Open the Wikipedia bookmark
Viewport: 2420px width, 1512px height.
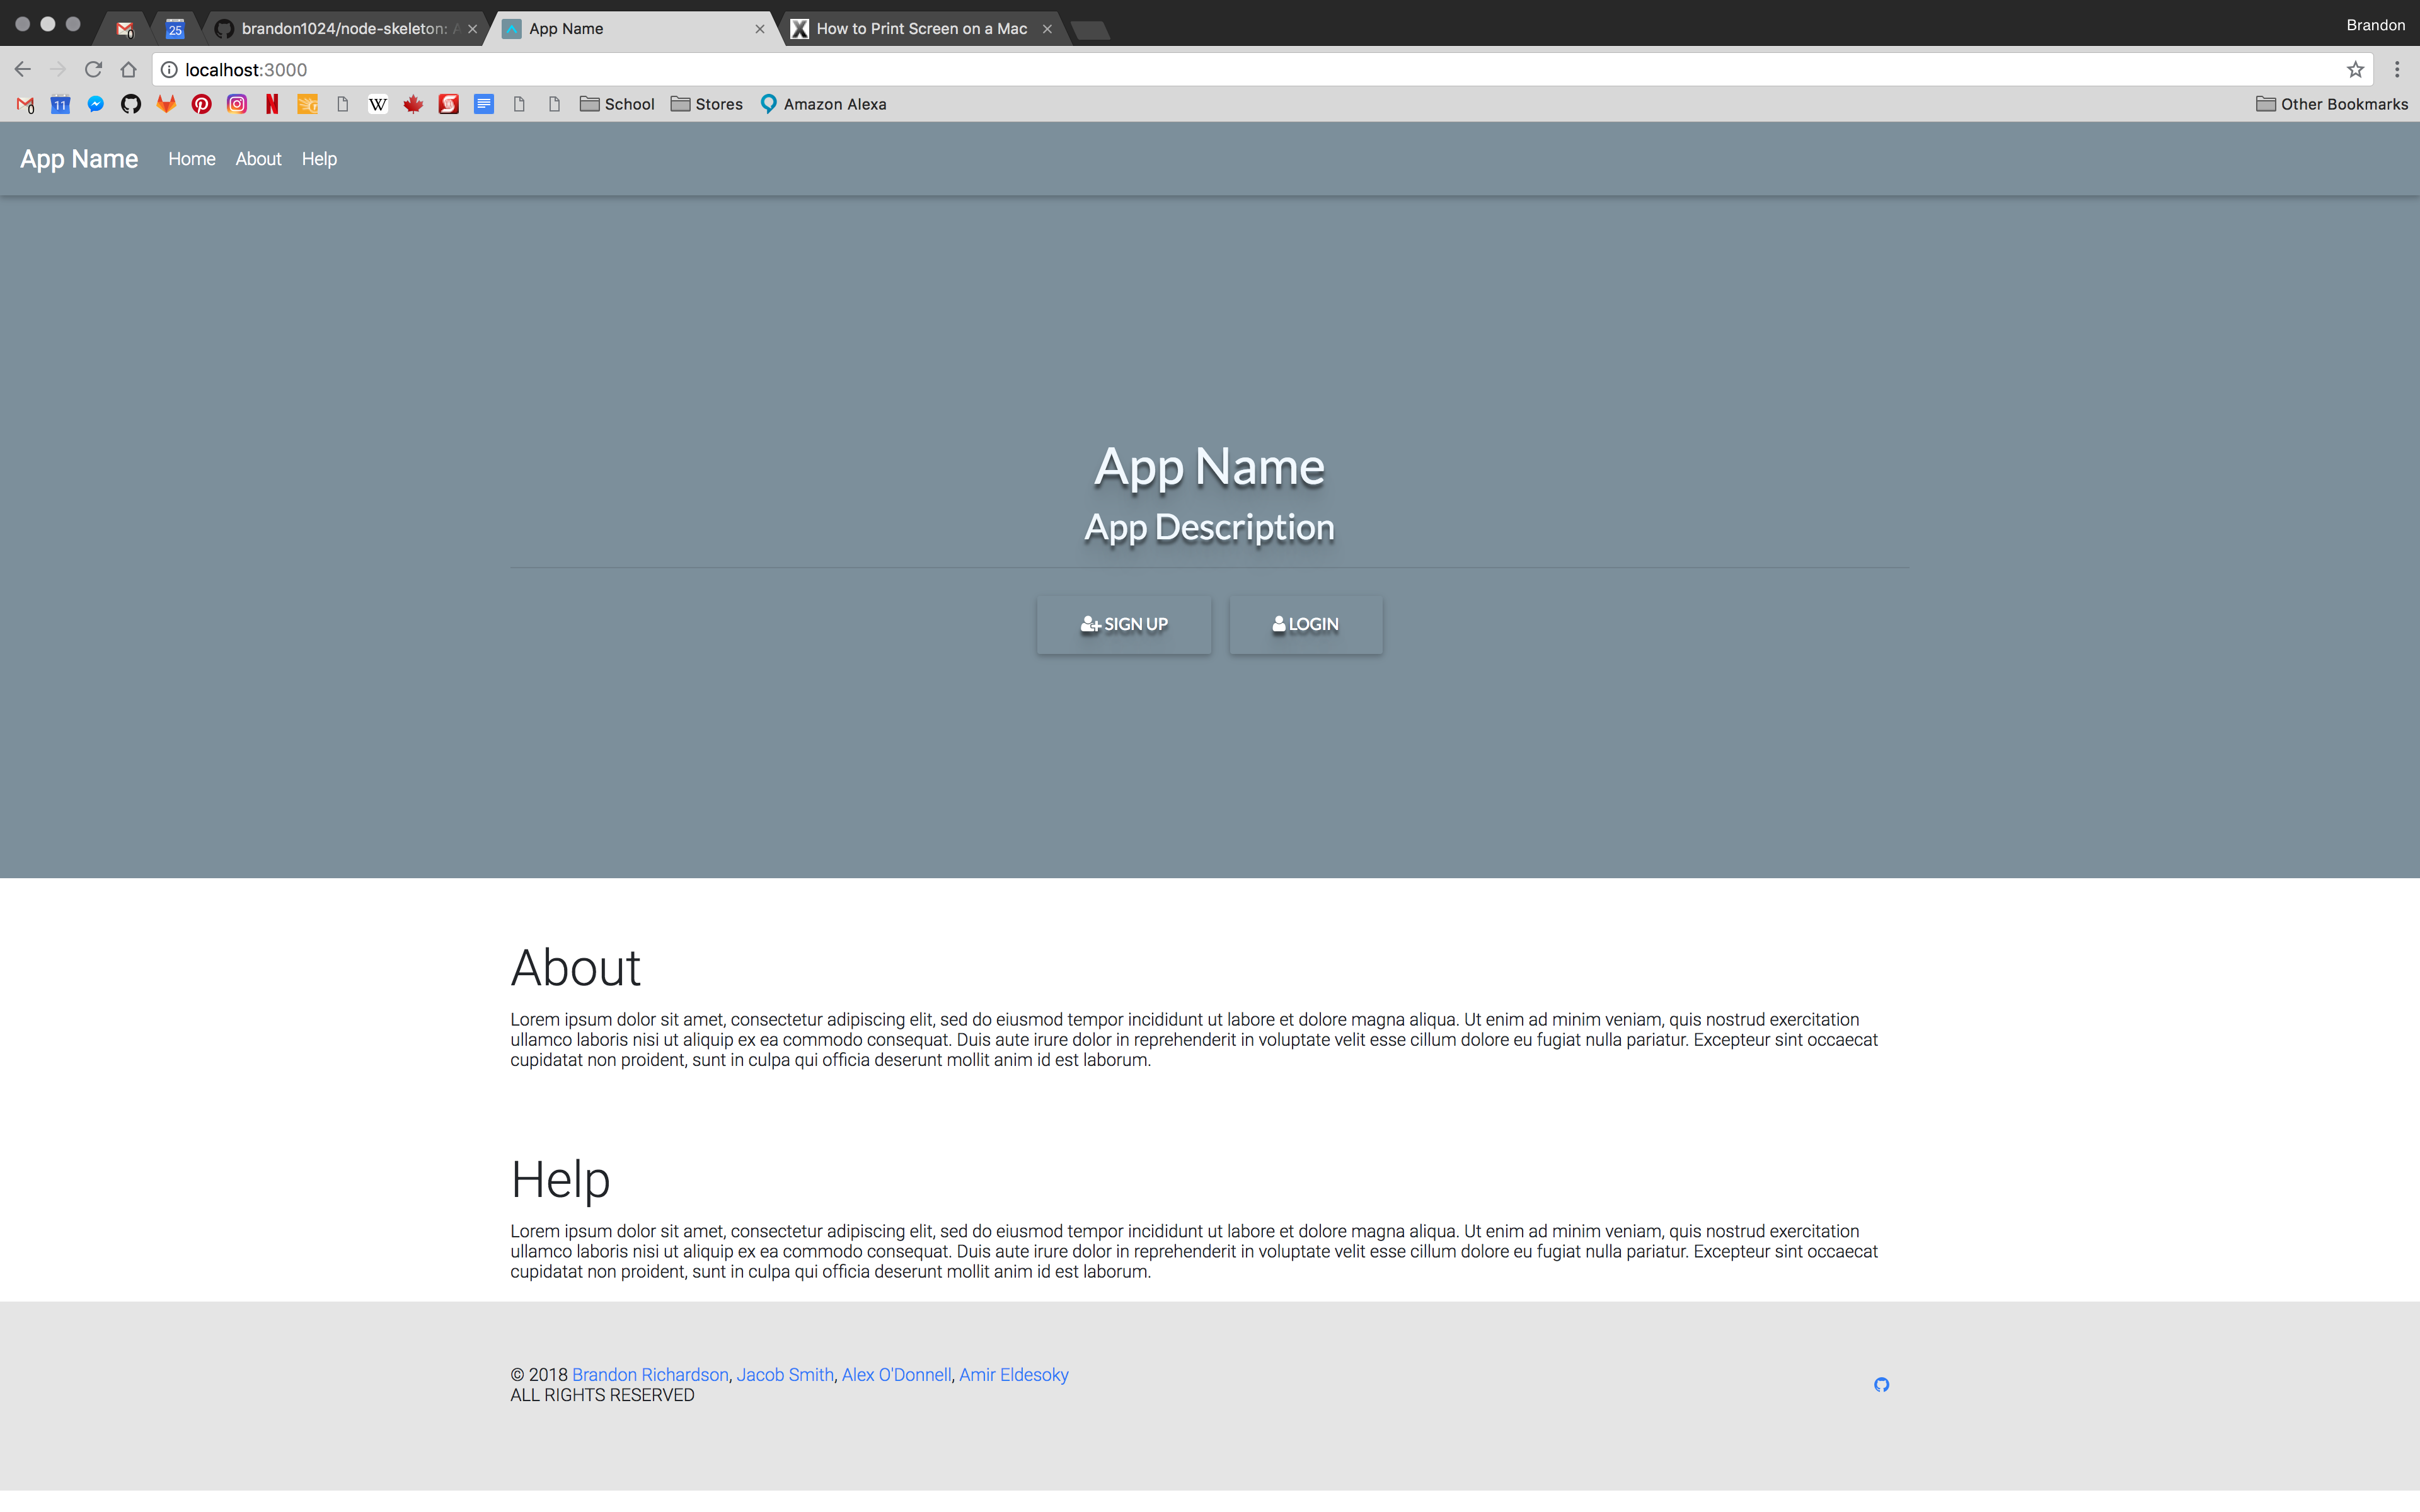(378, 104)
